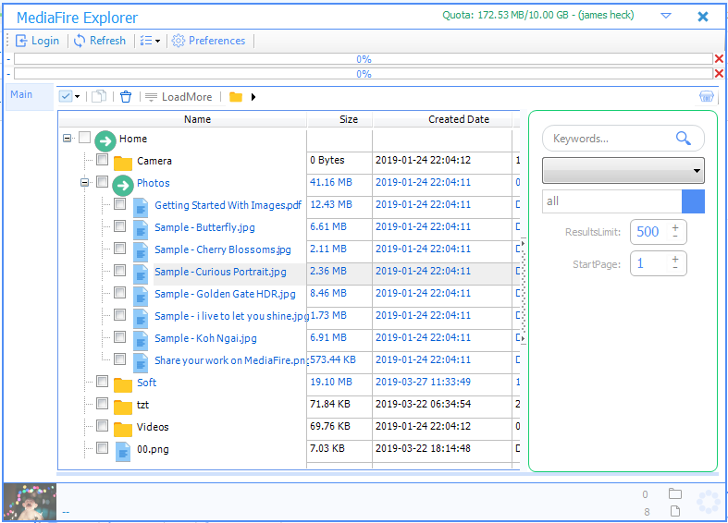This screenshot has width=728, height=523.
Task: Click the folder count icon in status bar
Action: (x=675, y=493)
